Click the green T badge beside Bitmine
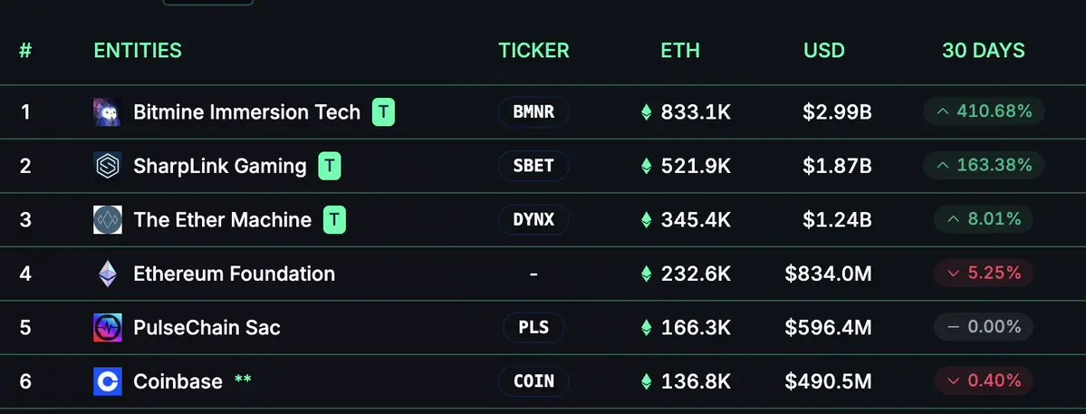1086x414 pixels. 384,112
